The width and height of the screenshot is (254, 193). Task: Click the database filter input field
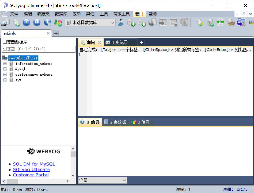pos(38,49)
